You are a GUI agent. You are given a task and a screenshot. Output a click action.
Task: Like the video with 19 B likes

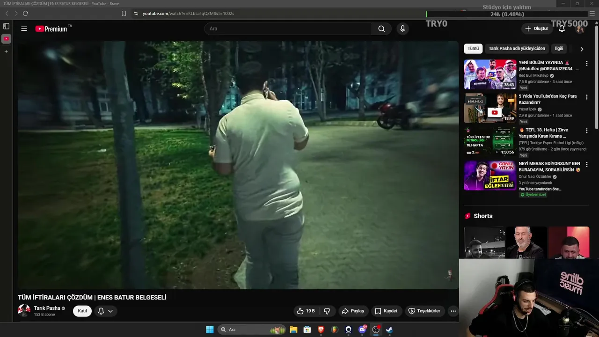pos(306,311)
